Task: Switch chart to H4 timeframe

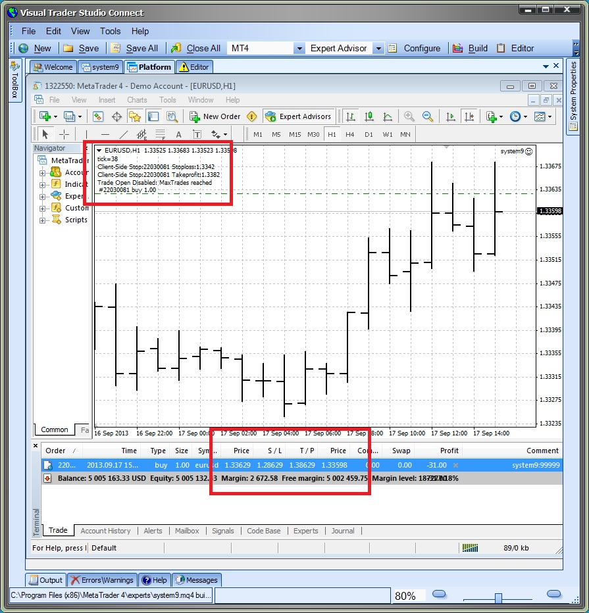Action: [x=350, y=134]
